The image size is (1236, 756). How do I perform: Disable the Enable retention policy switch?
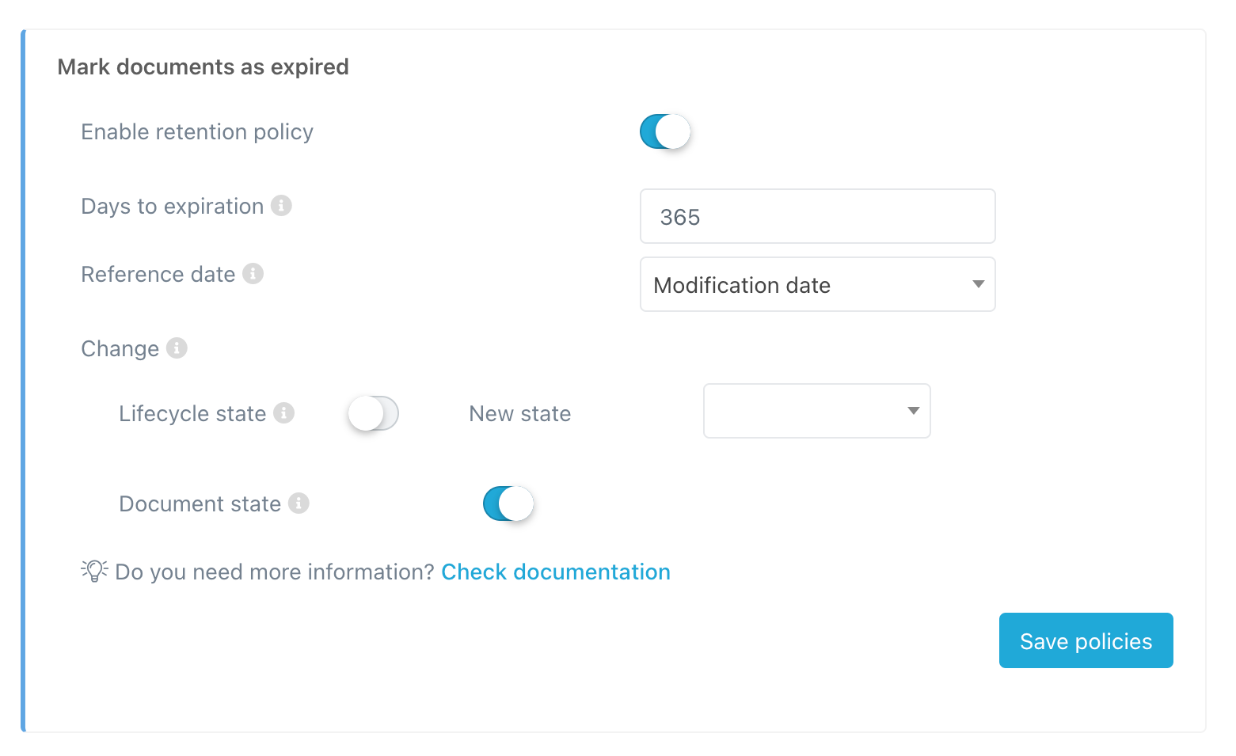(x=664, y=131)
